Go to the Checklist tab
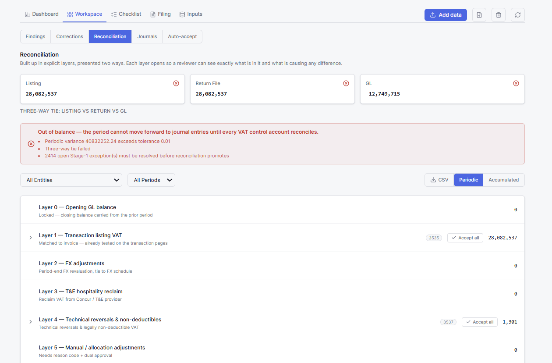Screen dimensions: 552x363 coord(126,14)
